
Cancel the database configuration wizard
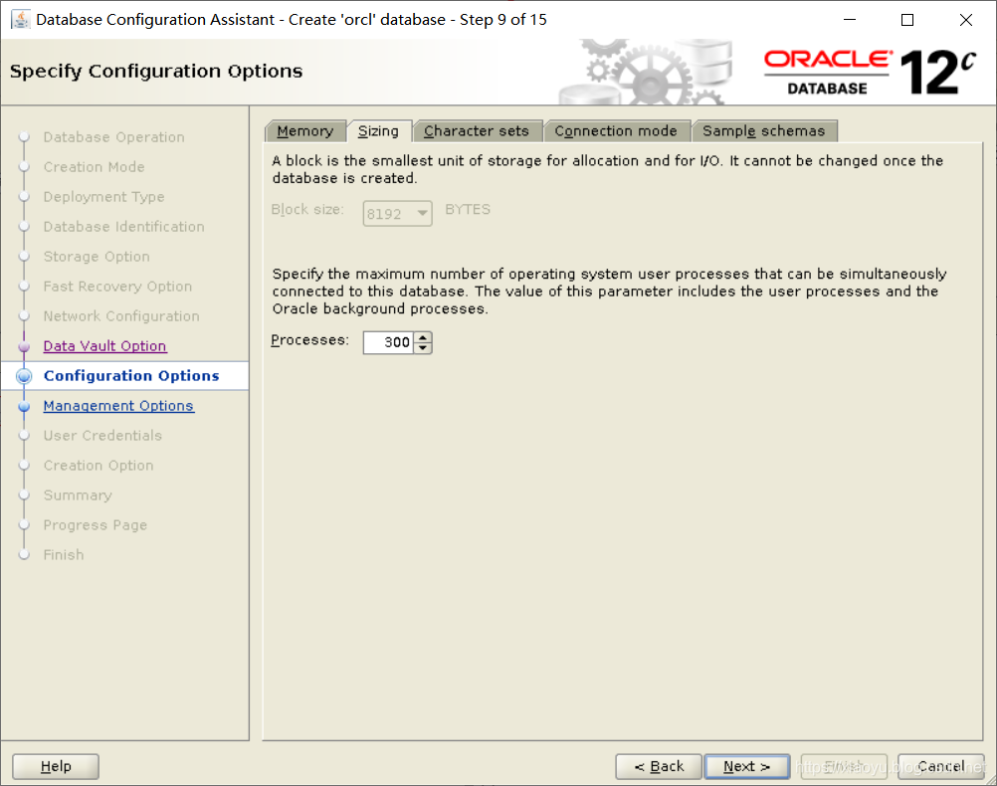941,766
